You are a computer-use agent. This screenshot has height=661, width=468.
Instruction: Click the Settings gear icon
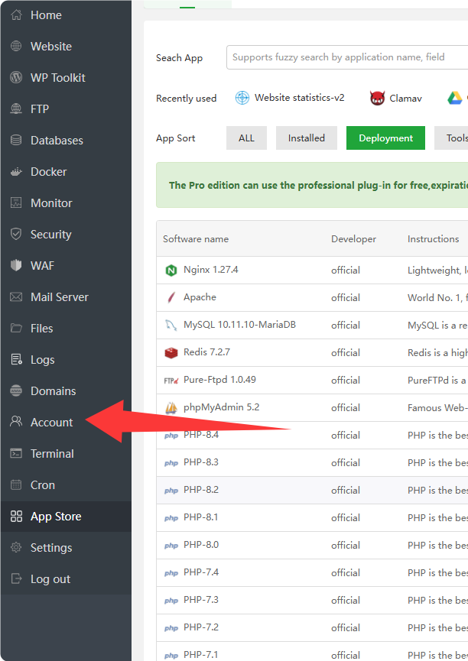point(16,548)
